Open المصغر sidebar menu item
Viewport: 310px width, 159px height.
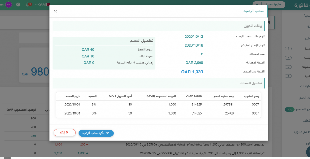pos(303,109)
